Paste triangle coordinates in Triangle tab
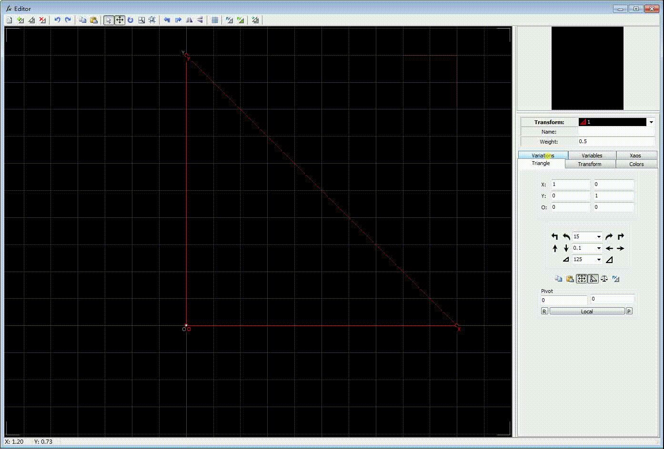The width and height of the screenshot is (664, 449). coord(570,279)
